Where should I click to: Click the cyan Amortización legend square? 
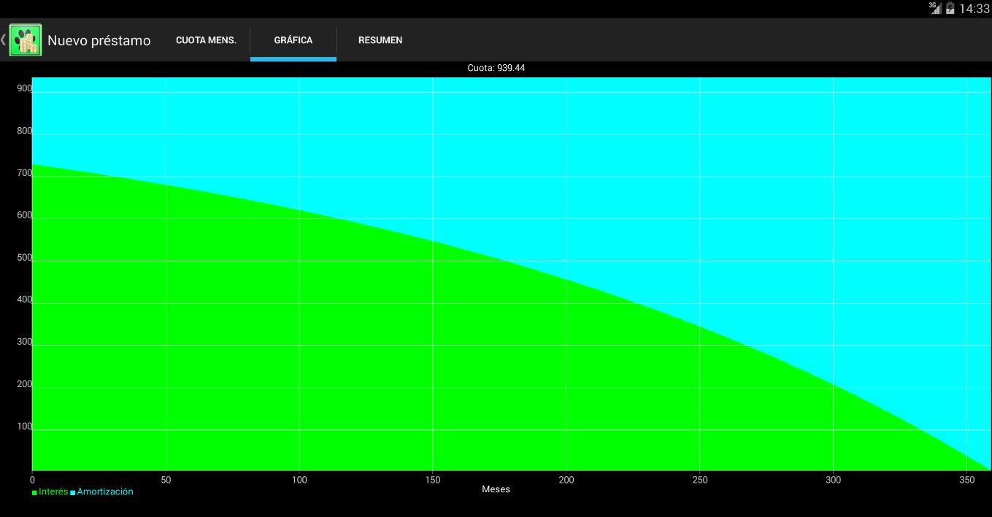click(73, 493)
